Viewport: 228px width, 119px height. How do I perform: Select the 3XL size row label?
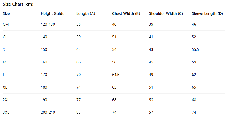(6, 112)
